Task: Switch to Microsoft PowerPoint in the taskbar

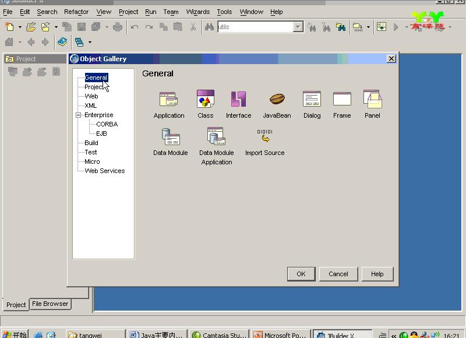Action: pos(281,335)
